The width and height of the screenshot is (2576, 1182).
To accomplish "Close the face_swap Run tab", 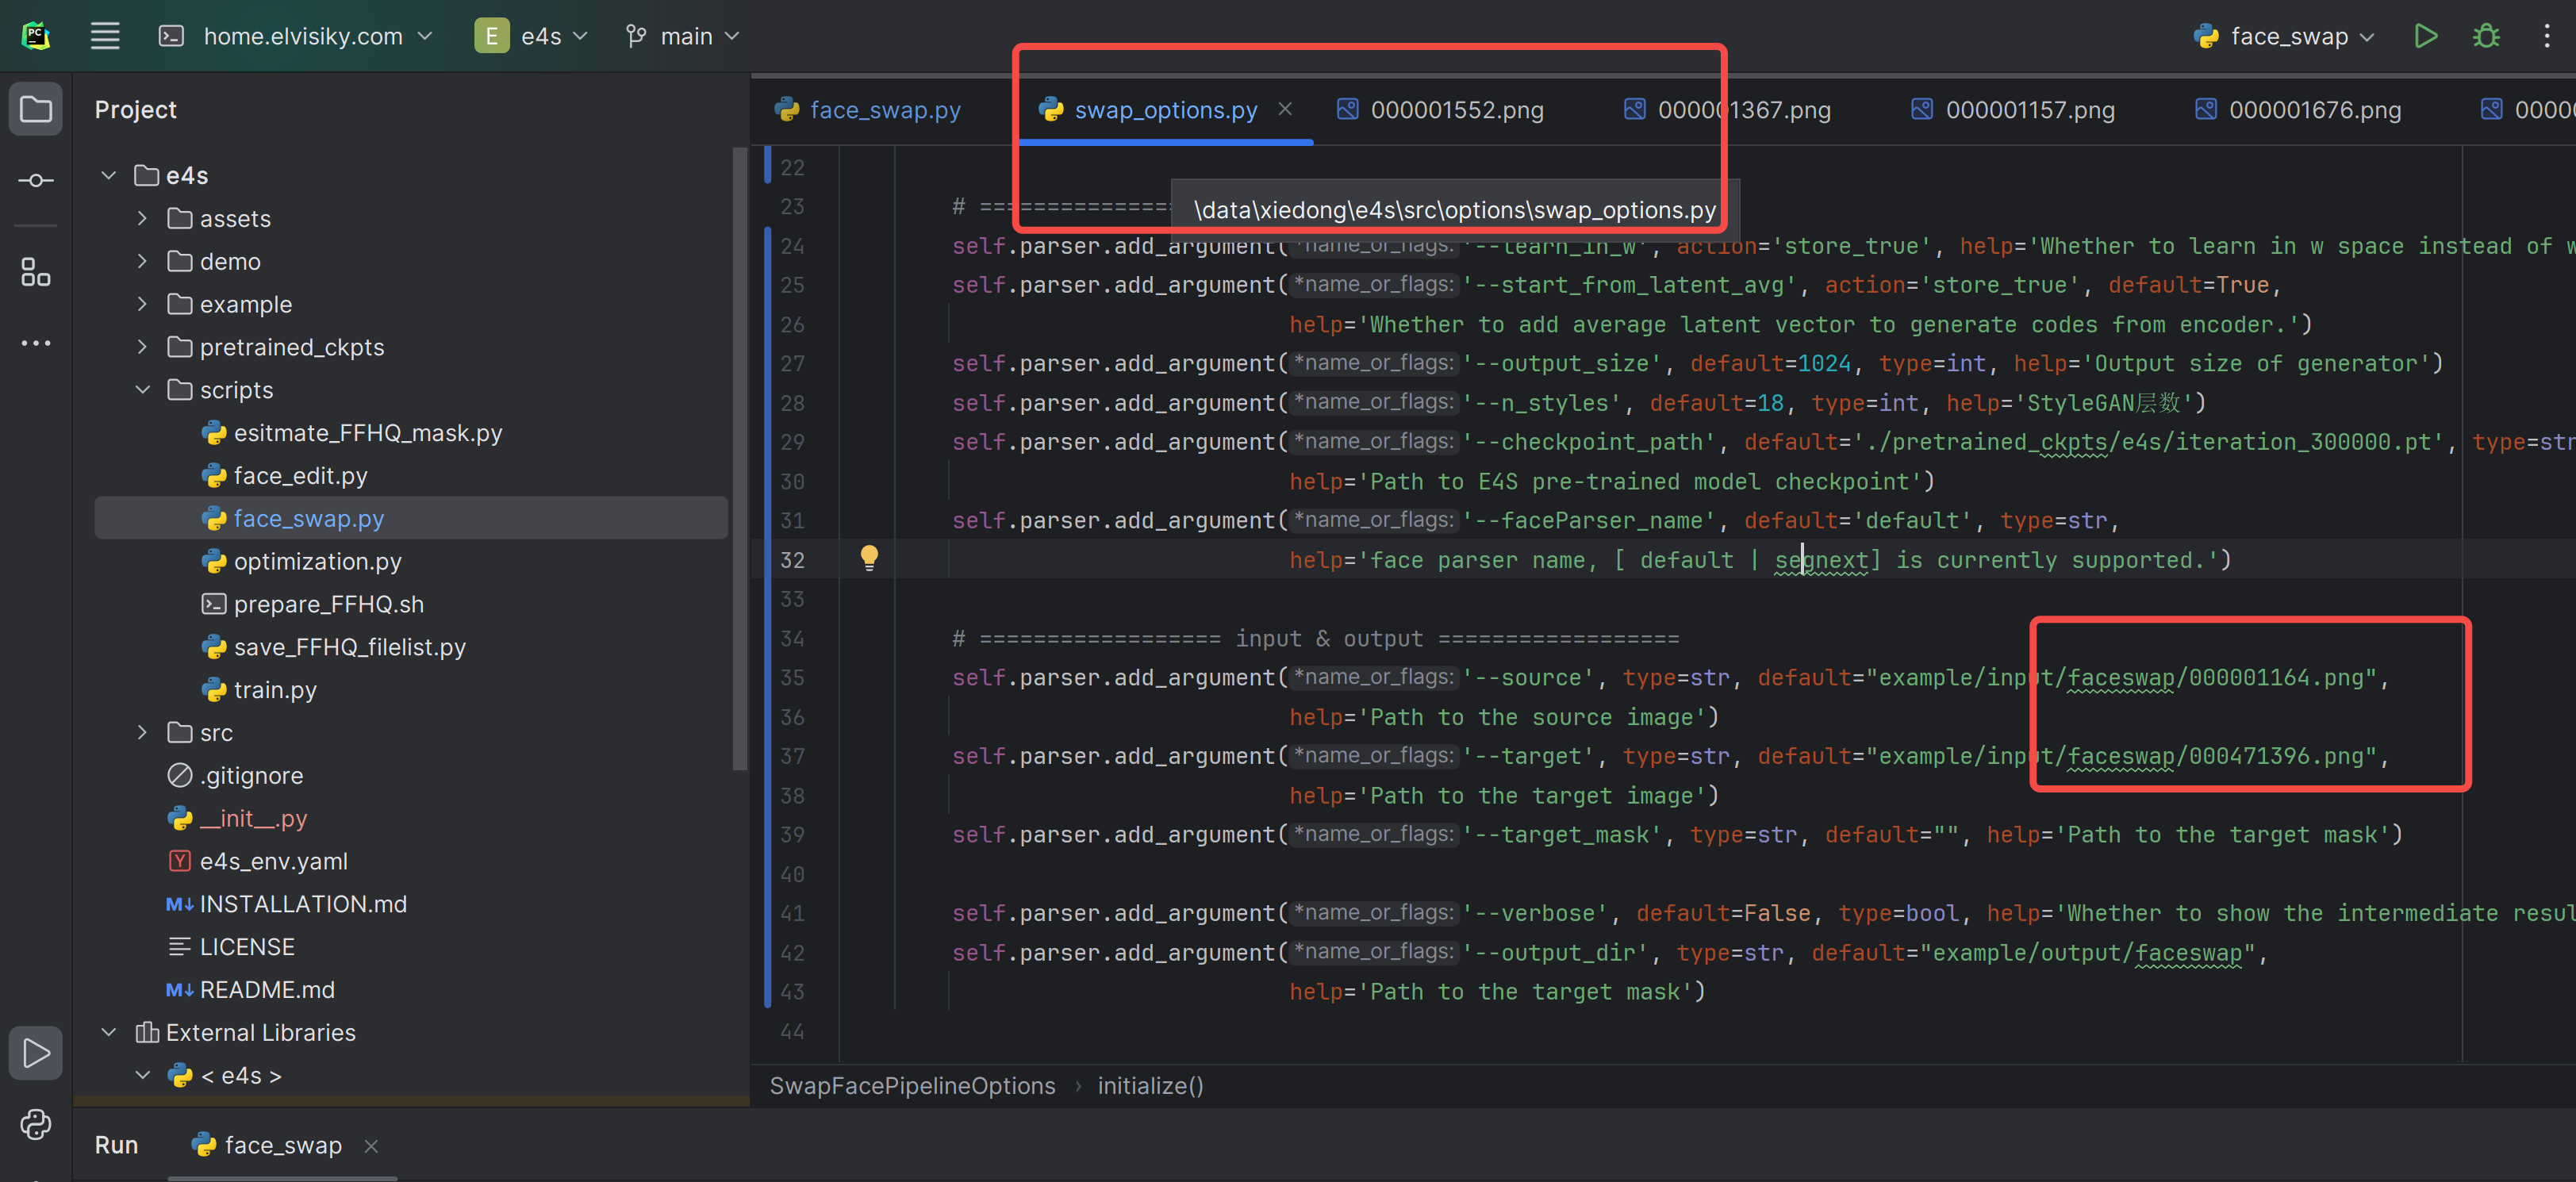I will [x=371, y=1146].
